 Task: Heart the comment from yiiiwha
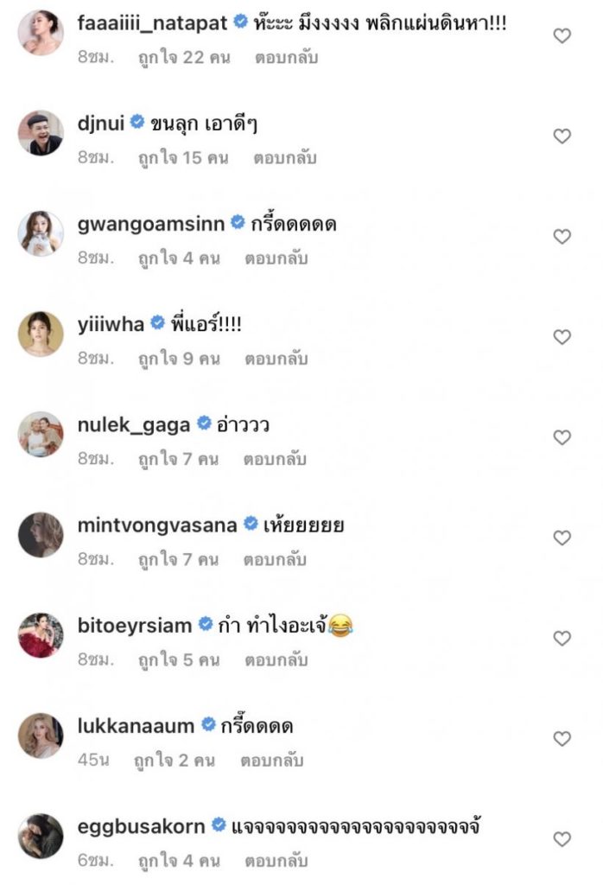click(x=562, y=337)
